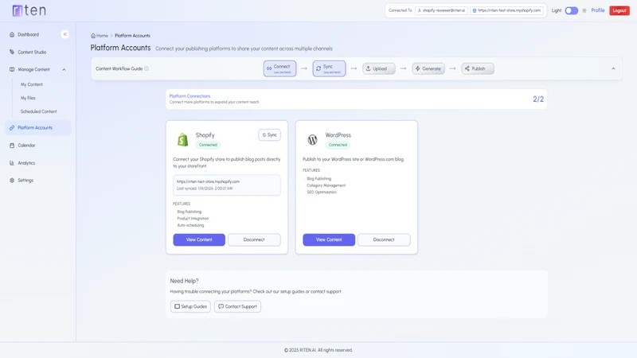Click Shopify 'Auto-scheduling' feature text
The image size is (637, 358).
tap(190, 225)
